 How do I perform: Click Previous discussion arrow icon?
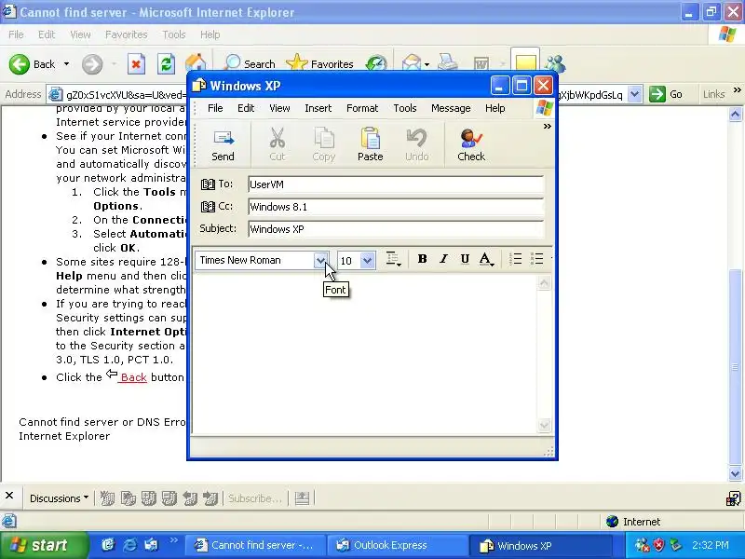pos(190,498)
